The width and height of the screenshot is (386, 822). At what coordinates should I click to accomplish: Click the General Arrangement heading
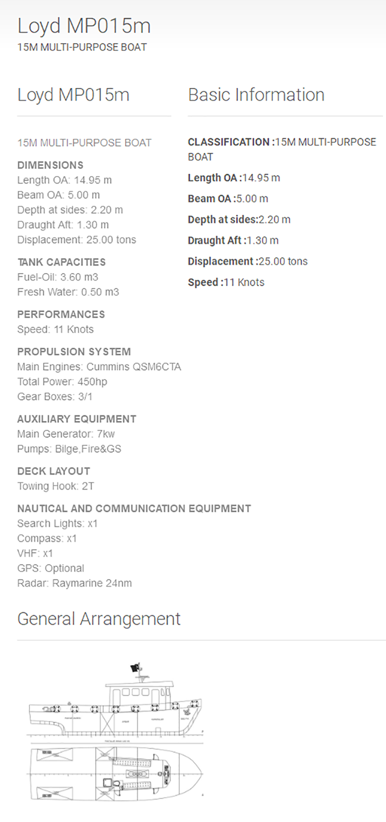pos(99,619)
